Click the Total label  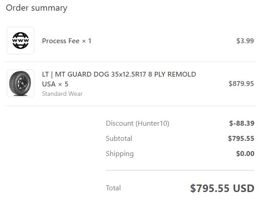tap(113, 188)
